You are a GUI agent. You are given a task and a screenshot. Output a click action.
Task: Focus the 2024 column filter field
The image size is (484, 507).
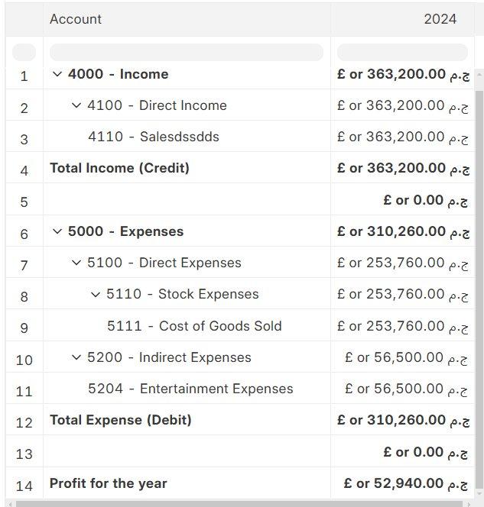point(402,53)
